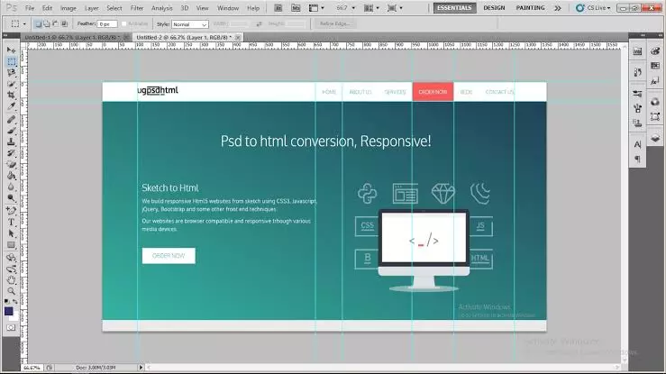This screenshot has width=666, height=374.
Task: Select the History Brush tool
Action: point(11,153)
